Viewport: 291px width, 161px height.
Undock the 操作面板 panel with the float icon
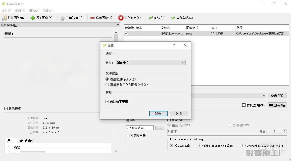click(x=117, y=25)
